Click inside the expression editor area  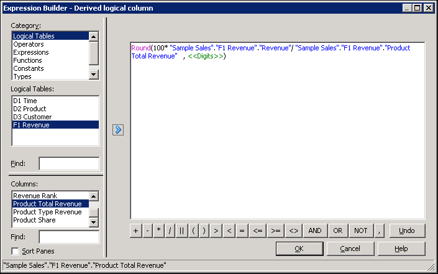click(277, 130)
